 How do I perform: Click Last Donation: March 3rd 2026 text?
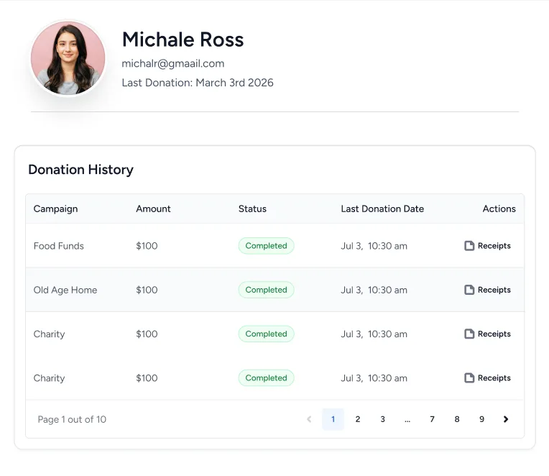pyautogui.click(x=198, y=83)
